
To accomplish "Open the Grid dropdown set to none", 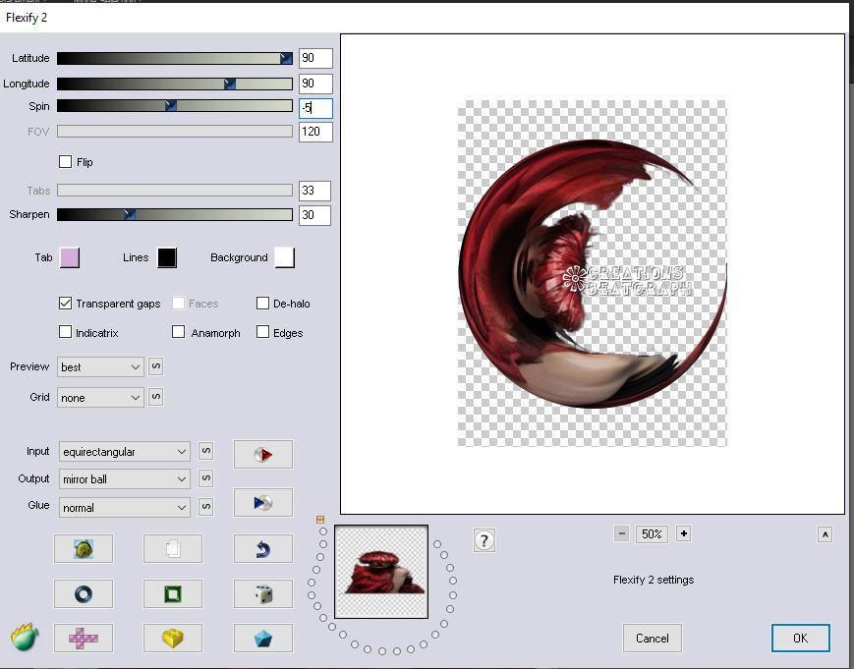I will point(100,397).
